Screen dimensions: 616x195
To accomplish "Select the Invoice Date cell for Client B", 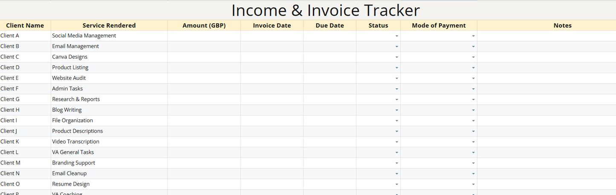I will (272, 46).
